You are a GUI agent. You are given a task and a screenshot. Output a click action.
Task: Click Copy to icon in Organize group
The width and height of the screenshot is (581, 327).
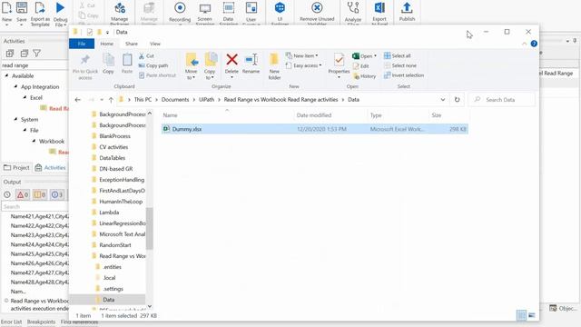click(x=210, y=60)
